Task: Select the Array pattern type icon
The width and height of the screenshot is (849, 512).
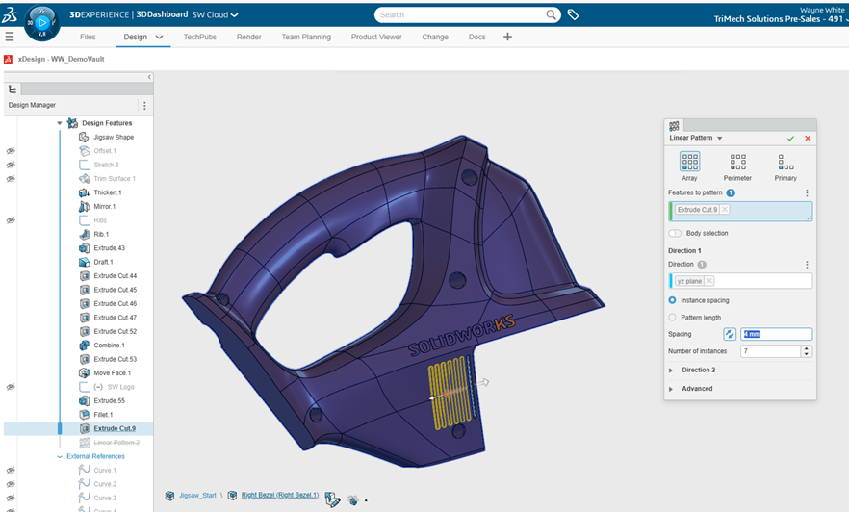Action: (x=689, y=163)
